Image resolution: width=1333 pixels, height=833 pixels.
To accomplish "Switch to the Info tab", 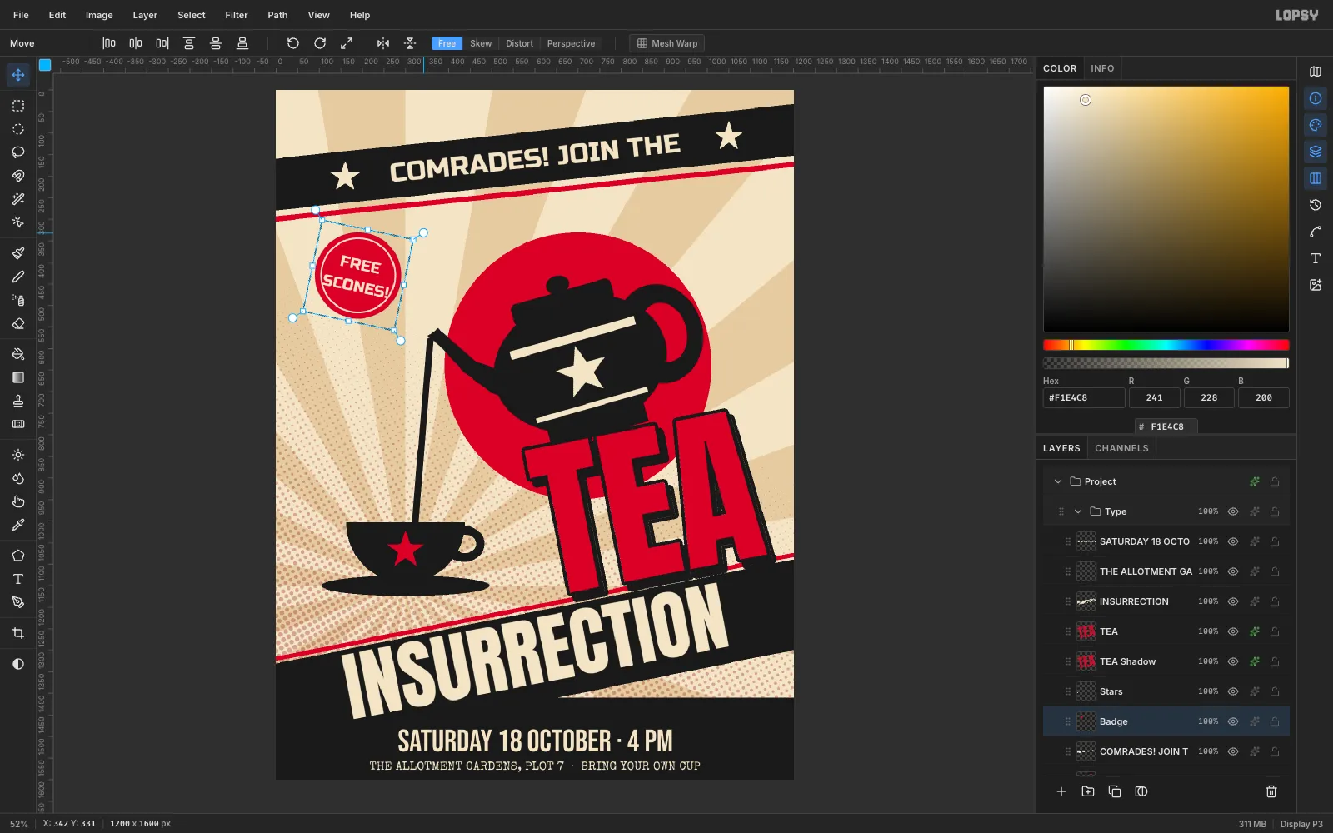I will 1102,68.
